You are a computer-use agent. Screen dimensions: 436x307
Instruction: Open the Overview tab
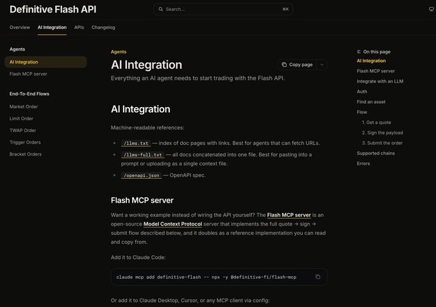pyautogui.click(x=20, y=27)
